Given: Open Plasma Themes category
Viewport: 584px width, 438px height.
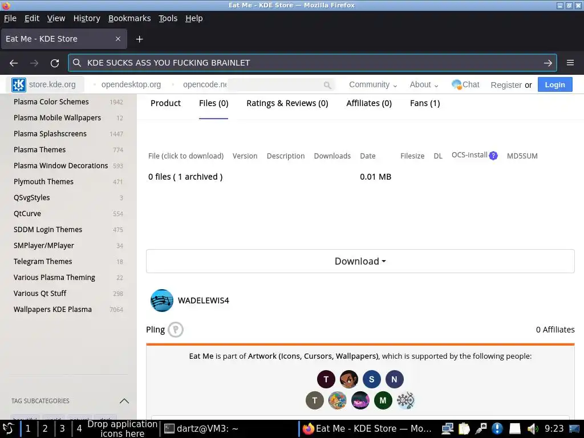Looking at the screenshot, I should click(x=39, y=150).
